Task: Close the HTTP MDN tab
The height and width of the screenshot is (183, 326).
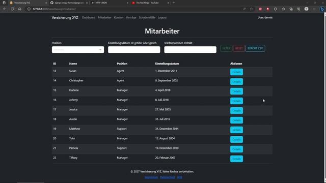Action: (x=127, y=3)
